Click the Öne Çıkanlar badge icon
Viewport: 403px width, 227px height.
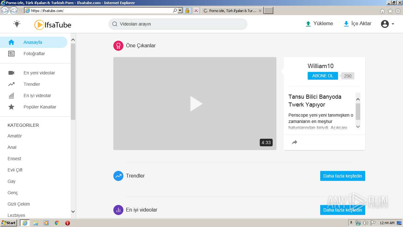(x=118, y=46)
